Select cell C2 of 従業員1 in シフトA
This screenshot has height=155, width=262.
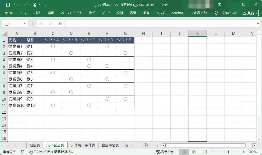(53, 47)
